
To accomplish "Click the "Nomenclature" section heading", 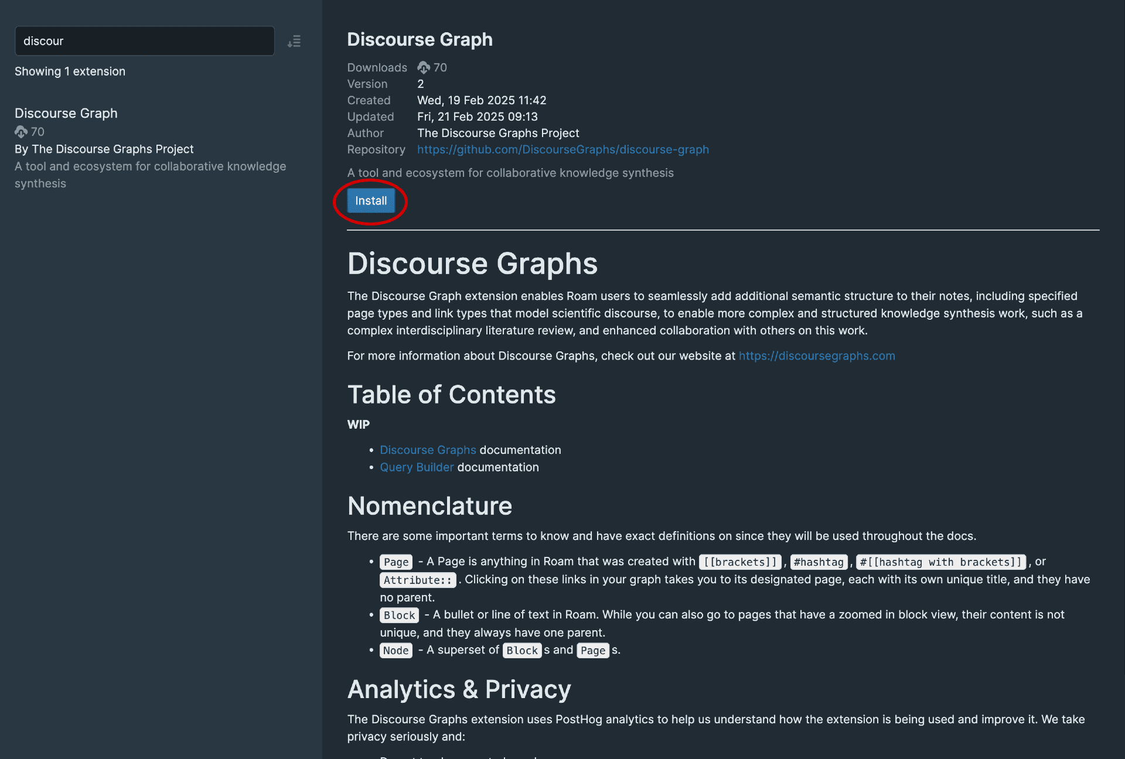I will click(429, 506).
